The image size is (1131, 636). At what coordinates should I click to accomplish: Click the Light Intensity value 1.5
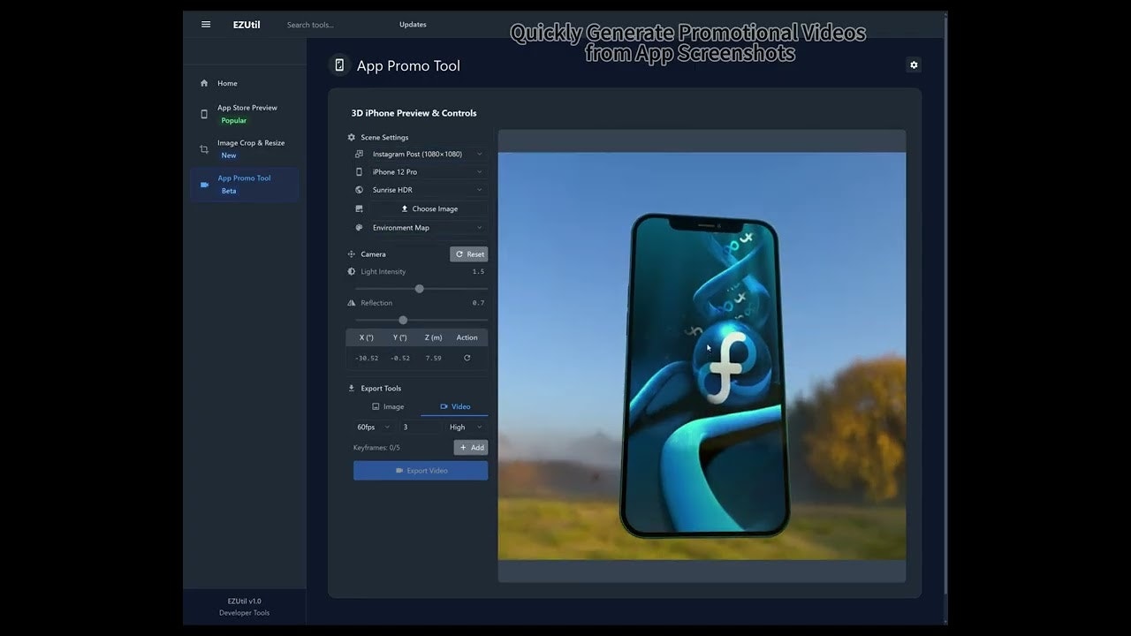point(478,272)
